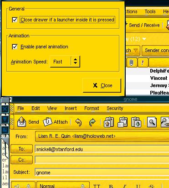Redo using the green arrow icon

tap(92, 122)
